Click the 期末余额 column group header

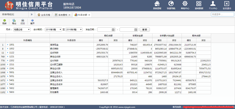click(x=196, y=36)
